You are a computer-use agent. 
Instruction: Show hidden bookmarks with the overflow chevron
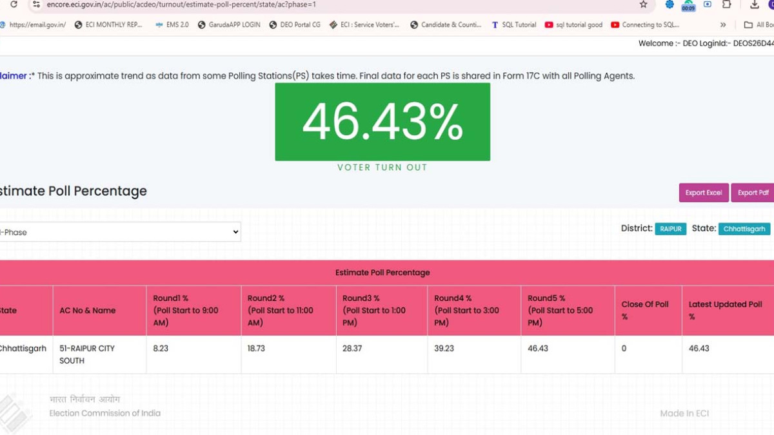pos(723,24)
